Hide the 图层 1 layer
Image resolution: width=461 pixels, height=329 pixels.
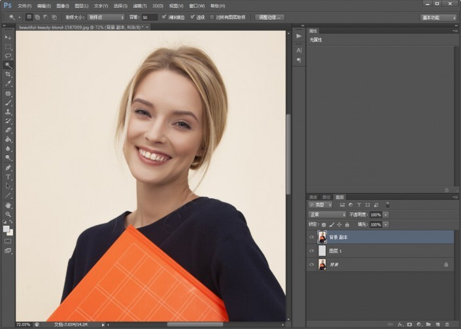311,251
